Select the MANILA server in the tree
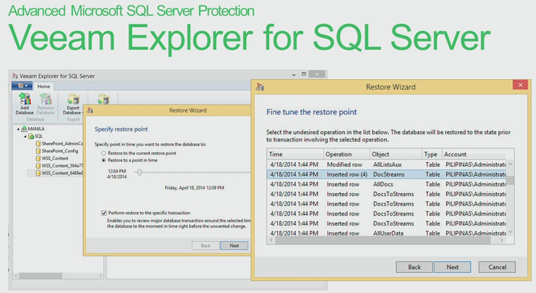 click(x=36, y=128)
